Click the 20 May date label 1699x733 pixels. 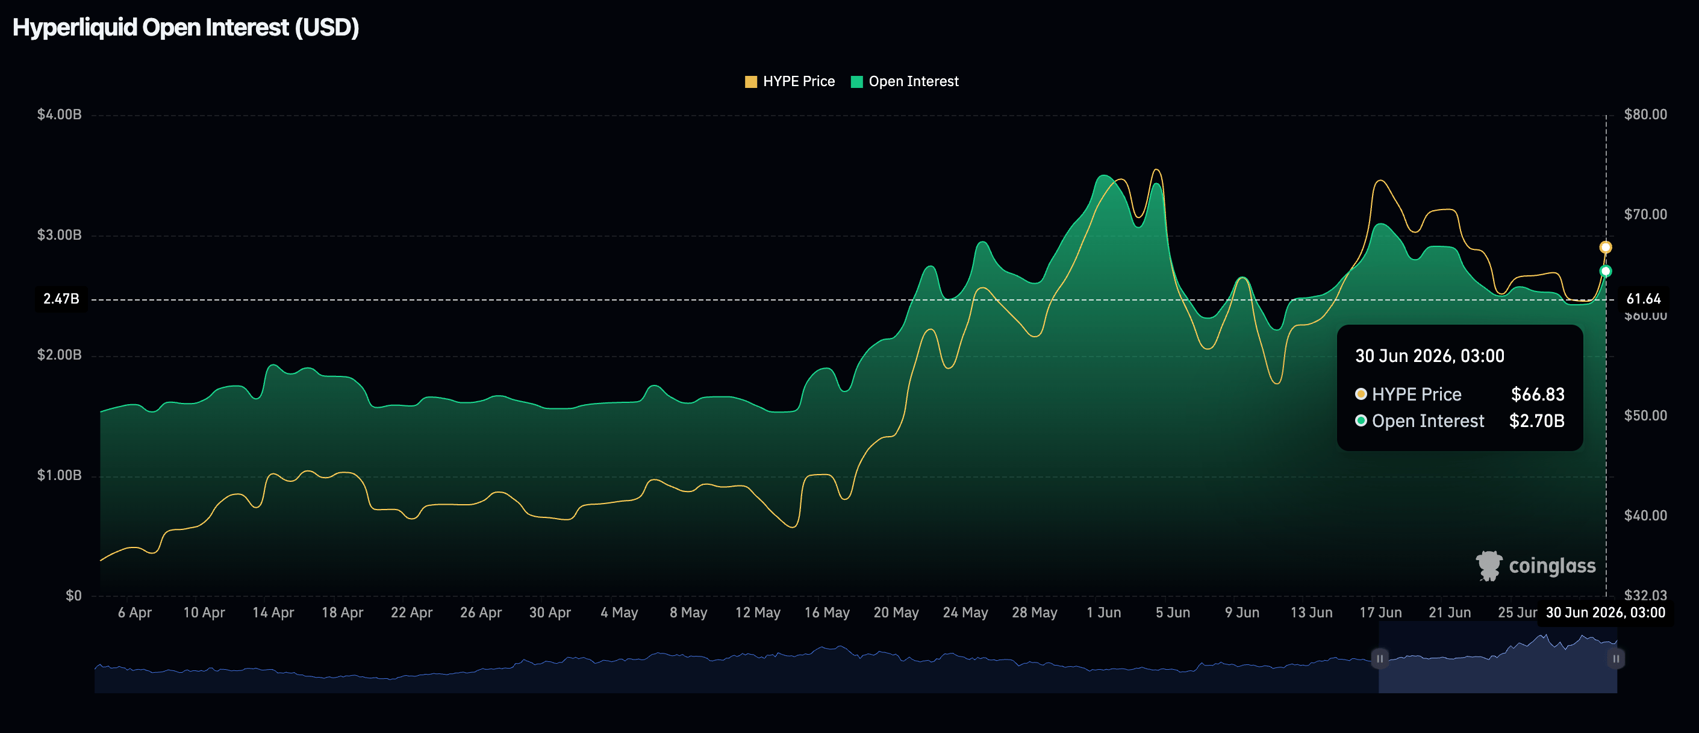point(896,613)
